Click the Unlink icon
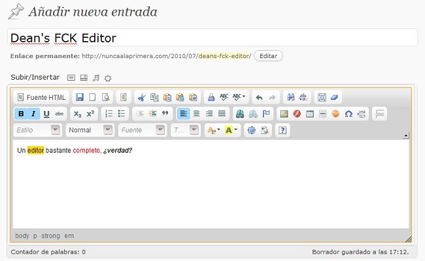425x261 pixels. pyautogui.click(x=253, y=114)
